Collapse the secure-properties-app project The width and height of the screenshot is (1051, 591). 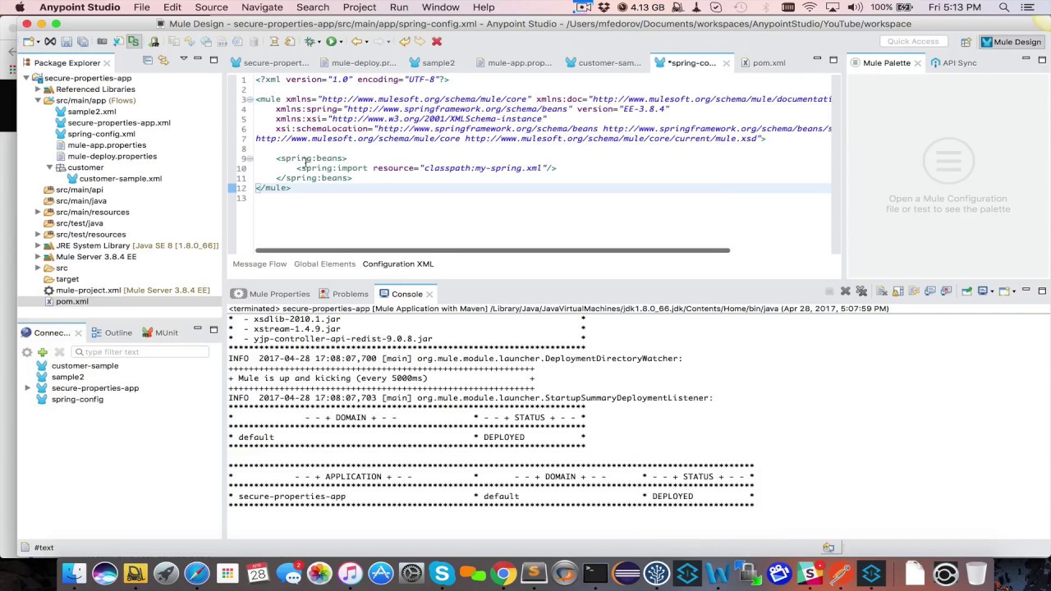coord(26,78)
